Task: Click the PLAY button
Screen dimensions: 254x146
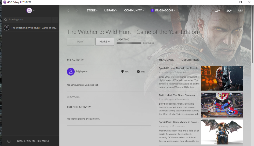Action: (80, 42)
